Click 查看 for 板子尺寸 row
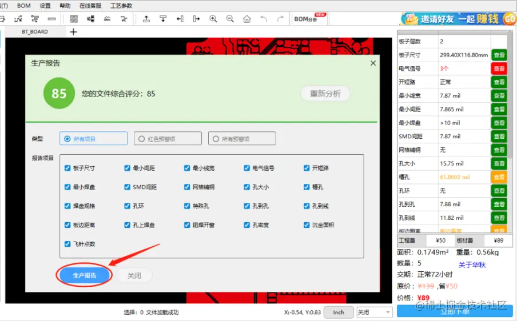Viewport: 517px width, 321px height. (x=499, y=55)
